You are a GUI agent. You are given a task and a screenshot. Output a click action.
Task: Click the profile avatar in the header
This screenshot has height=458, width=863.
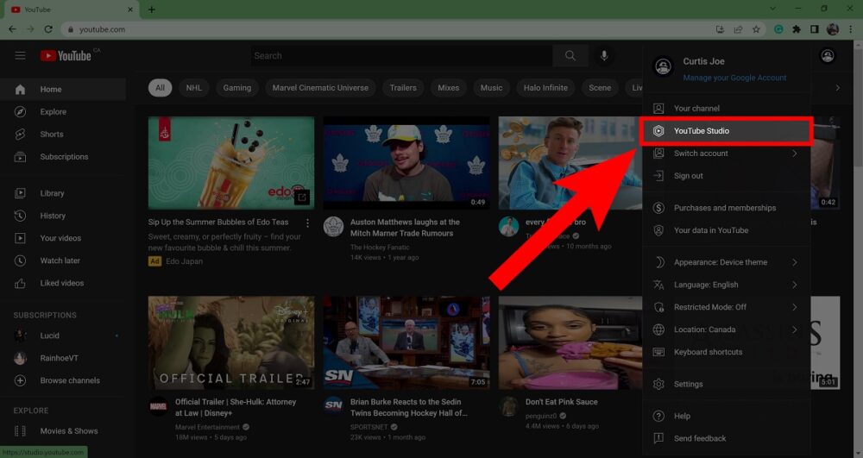pyautogui.click(x=827, y=56)
